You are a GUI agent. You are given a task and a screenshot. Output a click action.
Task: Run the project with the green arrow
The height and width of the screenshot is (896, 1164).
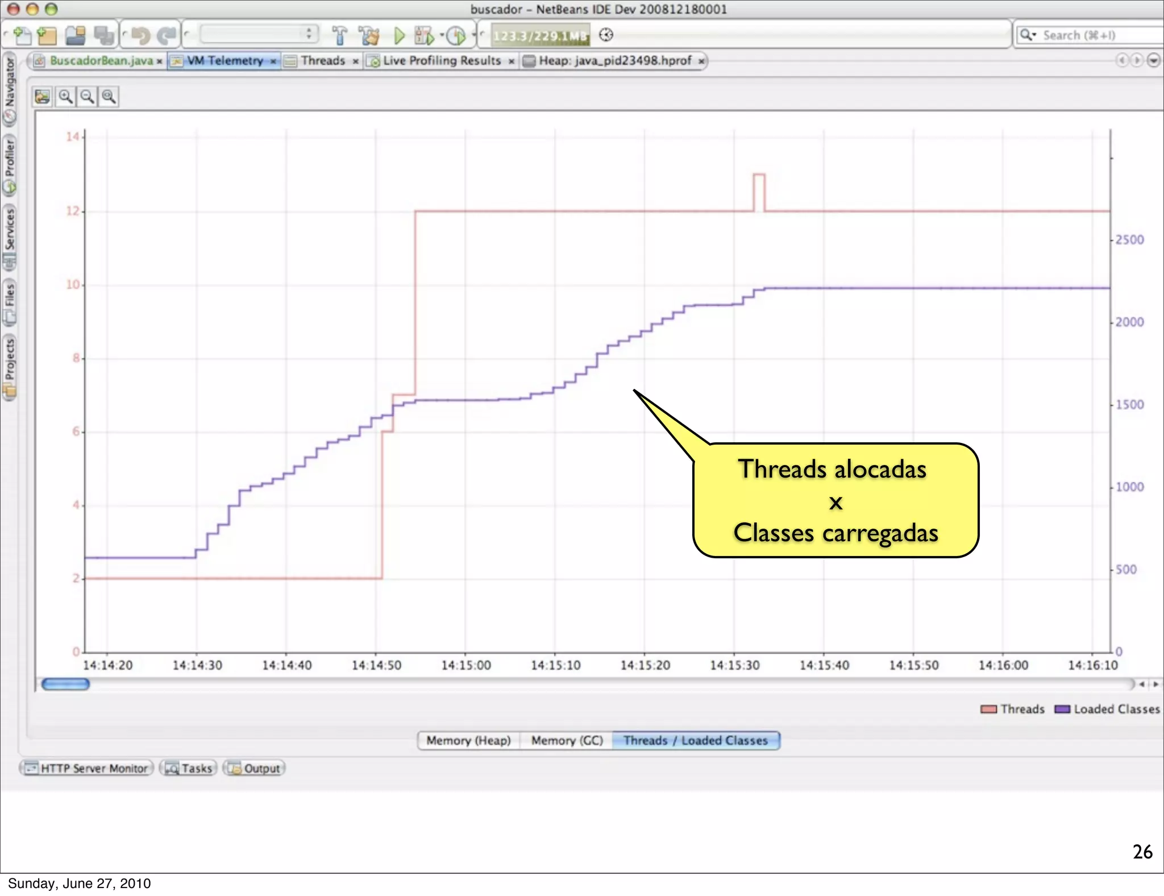click(399, 36)
